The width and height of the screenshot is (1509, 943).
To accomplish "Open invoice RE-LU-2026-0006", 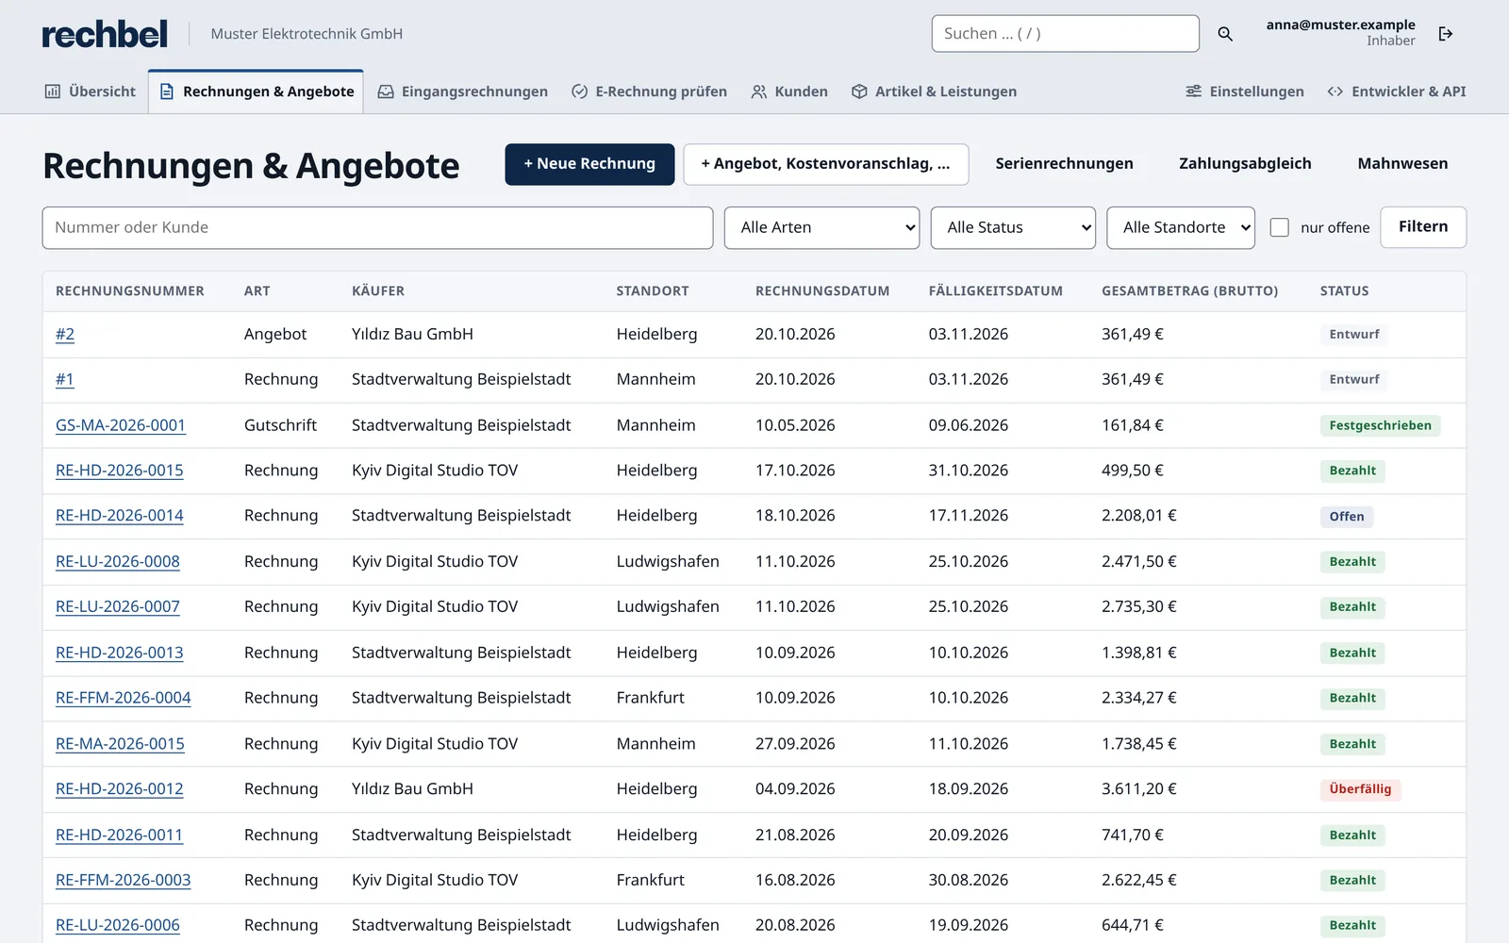I will 118,925.
